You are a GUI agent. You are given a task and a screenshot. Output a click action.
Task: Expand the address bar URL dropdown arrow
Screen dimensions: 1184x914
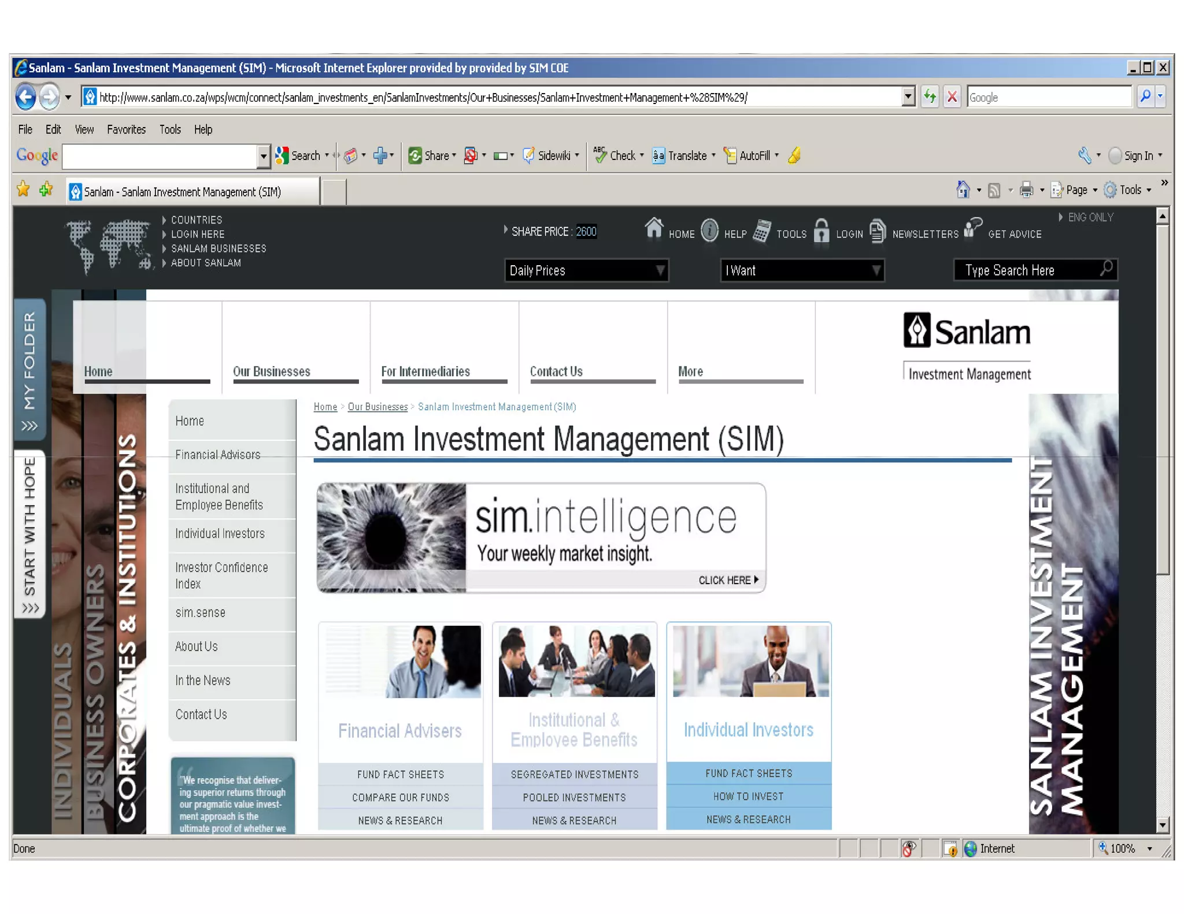[908, 96]
